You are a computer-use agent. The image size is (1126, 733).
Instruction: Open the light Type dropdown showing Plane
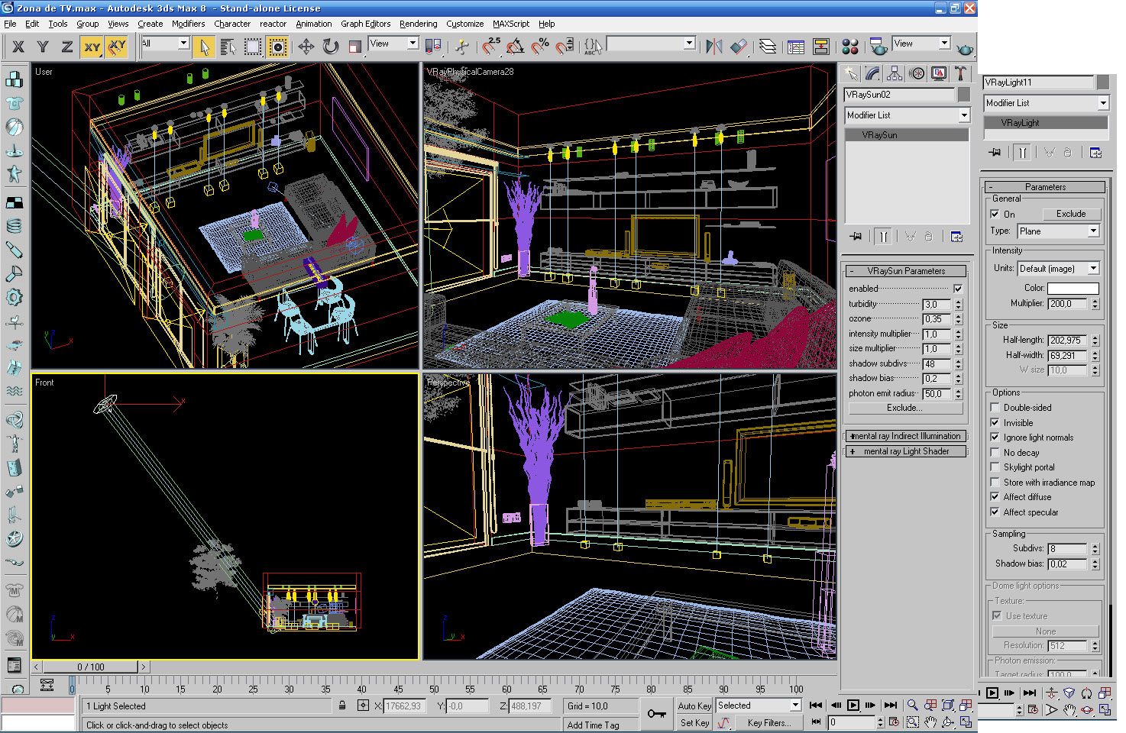coord(1058,231)
